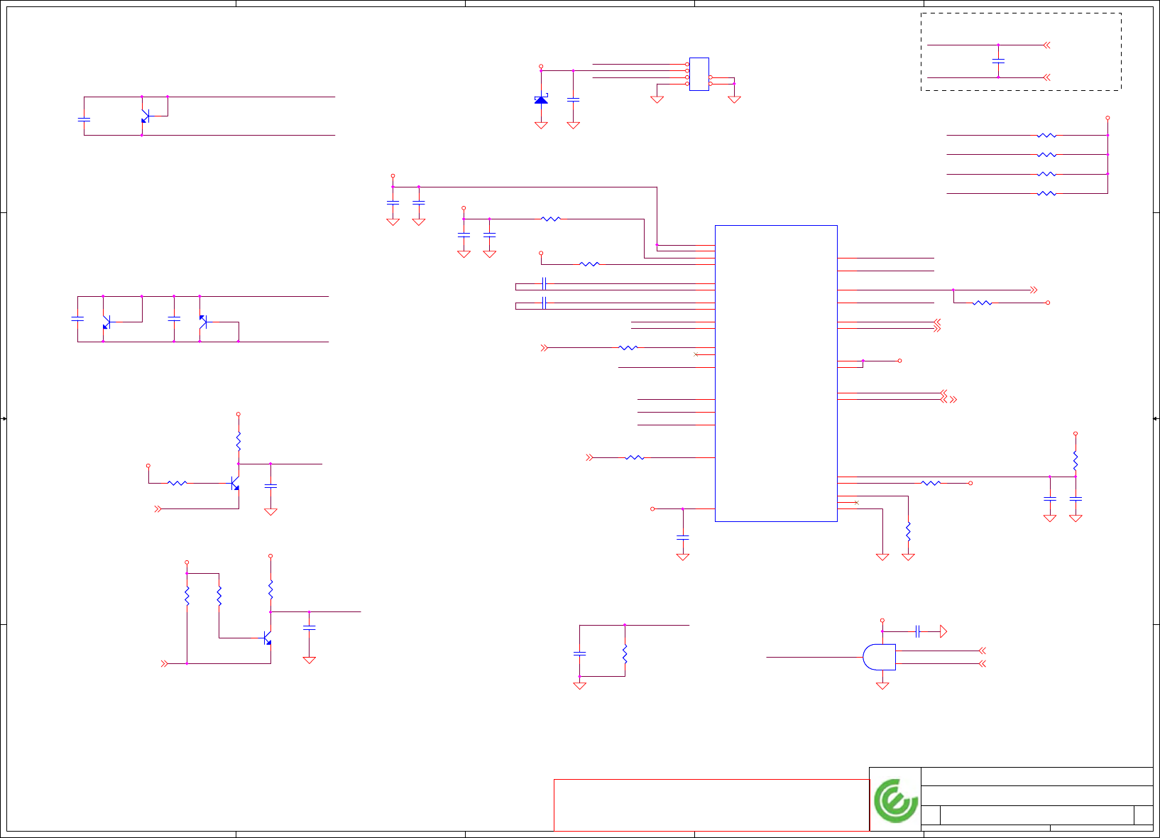Select the large central IC rectangle
Screen dimensions: 1160x838
776,374
